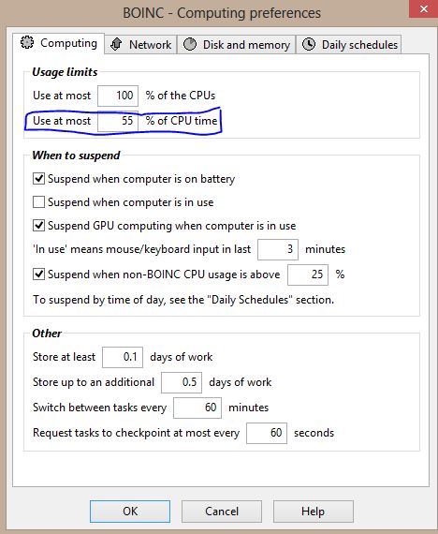Screen dimensions: 438x534
Task: Click the 'Other' section heading
Action: (x=47, y=334)
